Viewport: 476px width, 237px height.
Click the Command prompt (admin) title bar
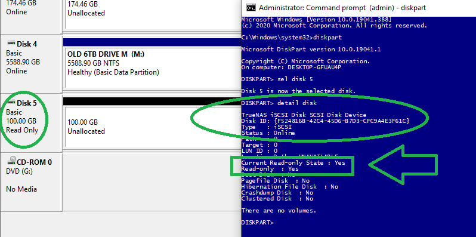click(358, 8)
